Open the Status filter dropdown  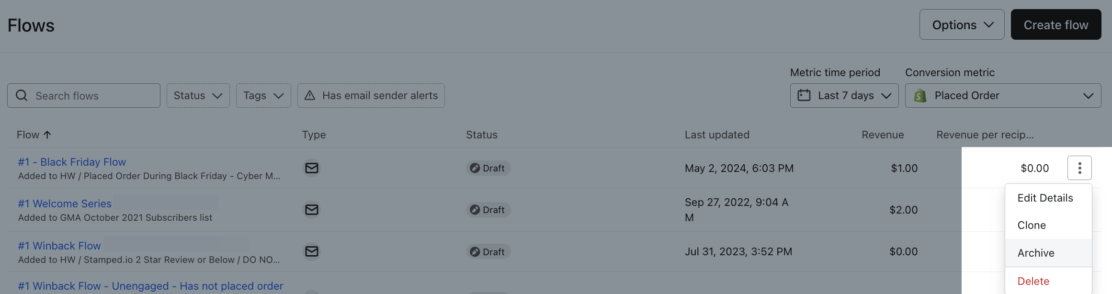point(198,96)
